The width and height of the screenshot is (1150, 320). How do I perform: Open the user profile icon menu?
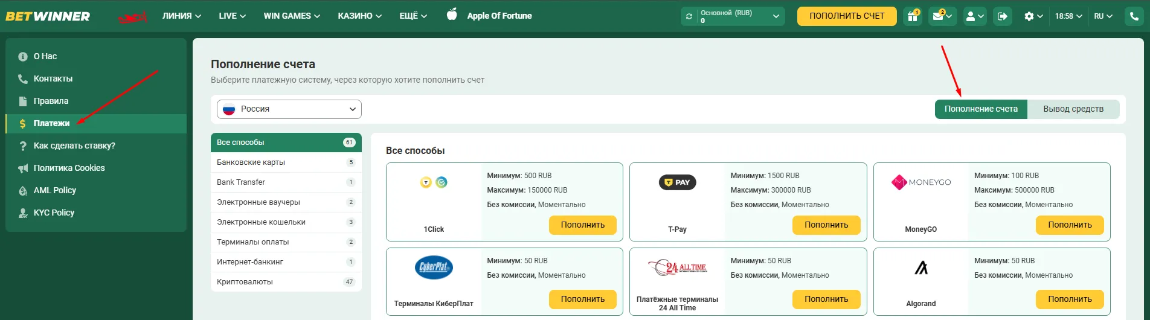click(975, 16)
